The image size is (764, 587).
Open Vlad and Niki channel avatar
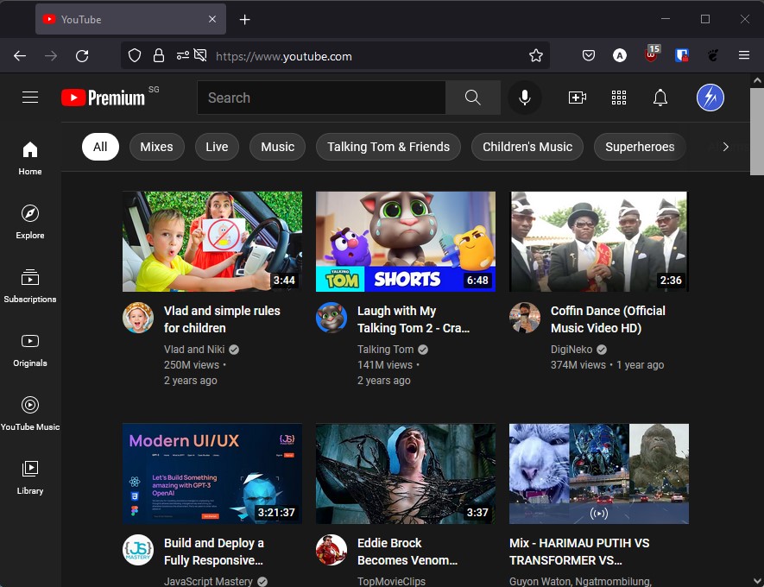pyautogui.click(x=138, y=318)
